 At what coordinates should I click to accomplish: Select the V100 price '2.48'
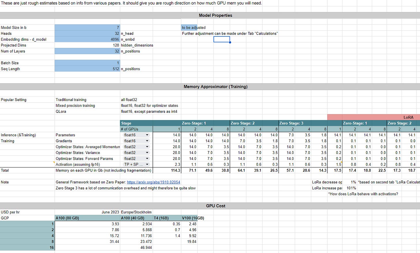coord(189,224)
